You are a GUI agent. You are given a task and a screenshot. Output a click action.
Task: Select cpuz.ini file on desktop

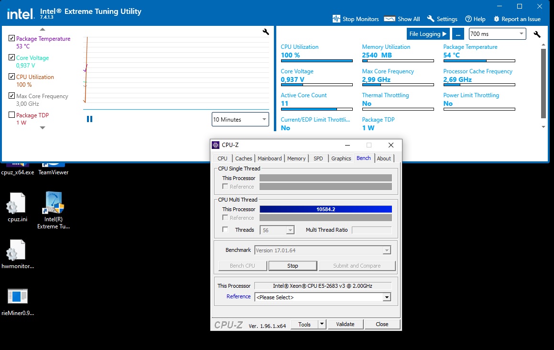click(x=17, y=207)
